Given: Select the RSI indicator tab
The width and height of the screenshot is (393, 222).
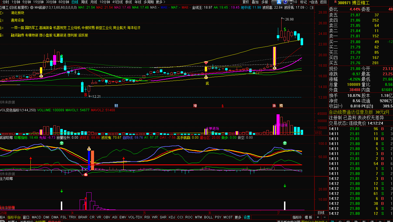Looking at the screenshot, I should pos(147,217).
